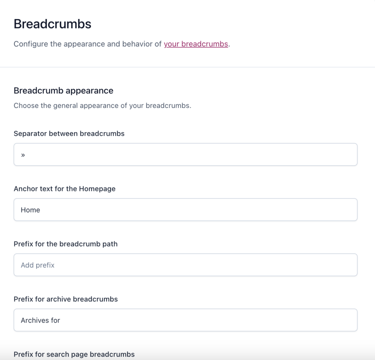This screenshot has width=375, height=360.
Task: Click the empty breadcrumb path prefix field
Action: tap(185, 265)
